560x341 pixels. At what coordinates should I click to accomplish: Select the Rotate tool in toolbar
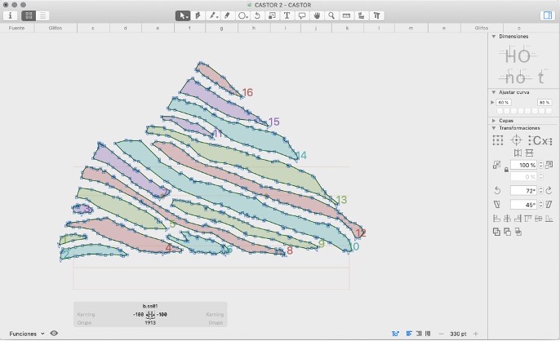pyautogui.click(x=257, y=15)
